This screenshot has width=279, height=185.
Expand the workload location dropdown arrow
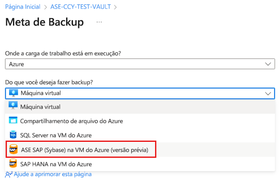click(x=268, y=64)
